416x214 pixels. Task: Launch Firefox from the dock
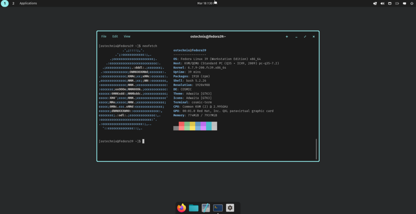181,208
